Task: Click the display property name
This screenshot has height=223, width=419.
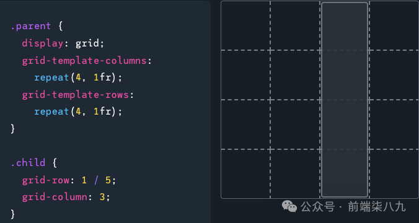Action: click(43, 43)
